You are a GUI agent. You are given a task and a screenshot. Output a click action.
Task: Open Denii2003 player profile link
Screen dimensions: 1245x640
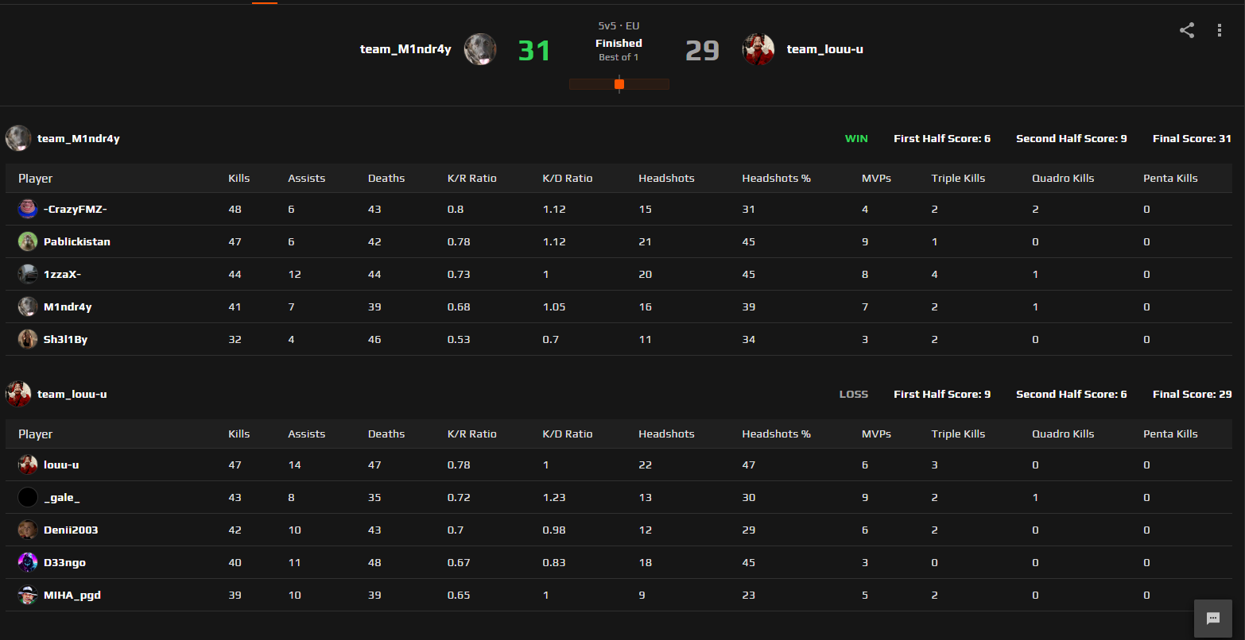tap(71, 530)
